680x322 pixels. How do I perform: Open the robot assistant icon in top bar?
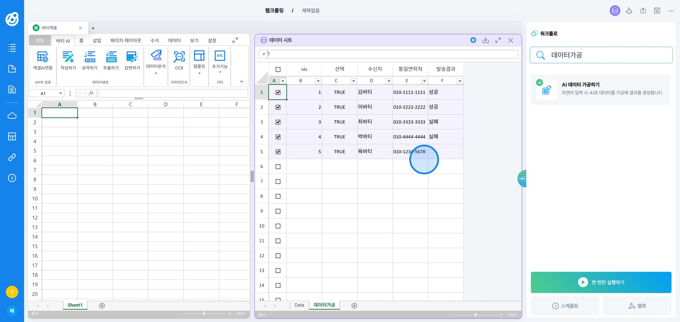pyautogui.click(x=629, y=11)
